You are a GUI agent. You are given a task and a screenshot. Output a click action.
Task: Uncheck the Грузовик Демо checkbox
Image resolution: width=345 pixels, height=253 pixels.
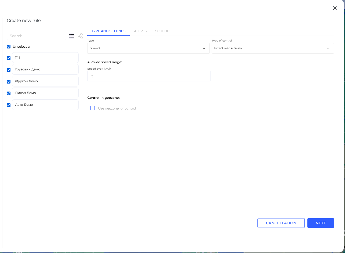click(9, 70)
